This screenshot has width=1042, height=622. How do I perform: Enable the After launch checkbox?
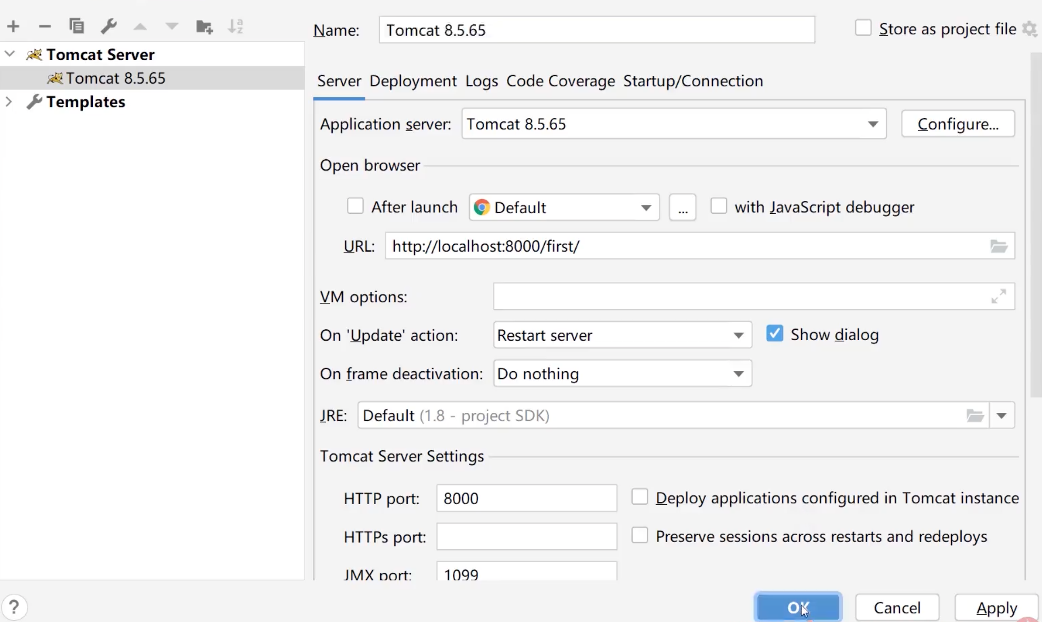[x=355, y=206]
